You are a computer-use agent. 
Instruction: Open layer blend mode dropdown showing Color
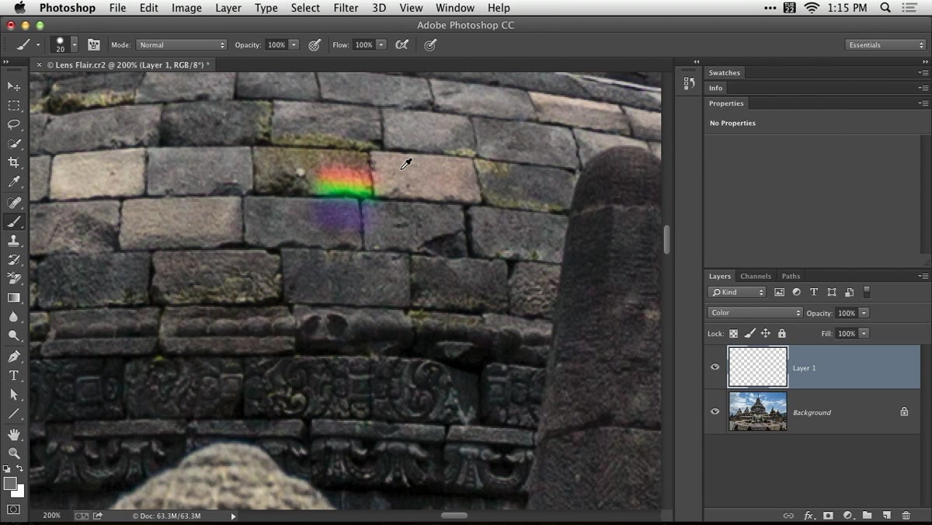click(x=755, y=313)
